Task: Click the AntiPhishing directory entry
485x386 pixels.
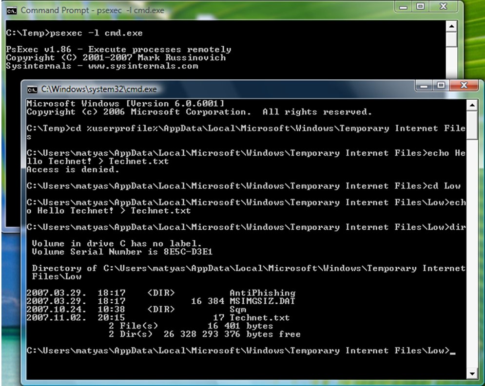Action: [x=161, y=293]
